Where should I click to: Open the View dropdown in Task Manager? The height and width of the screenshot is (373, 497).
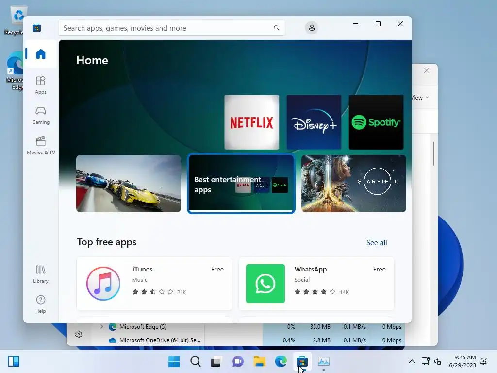421,98
